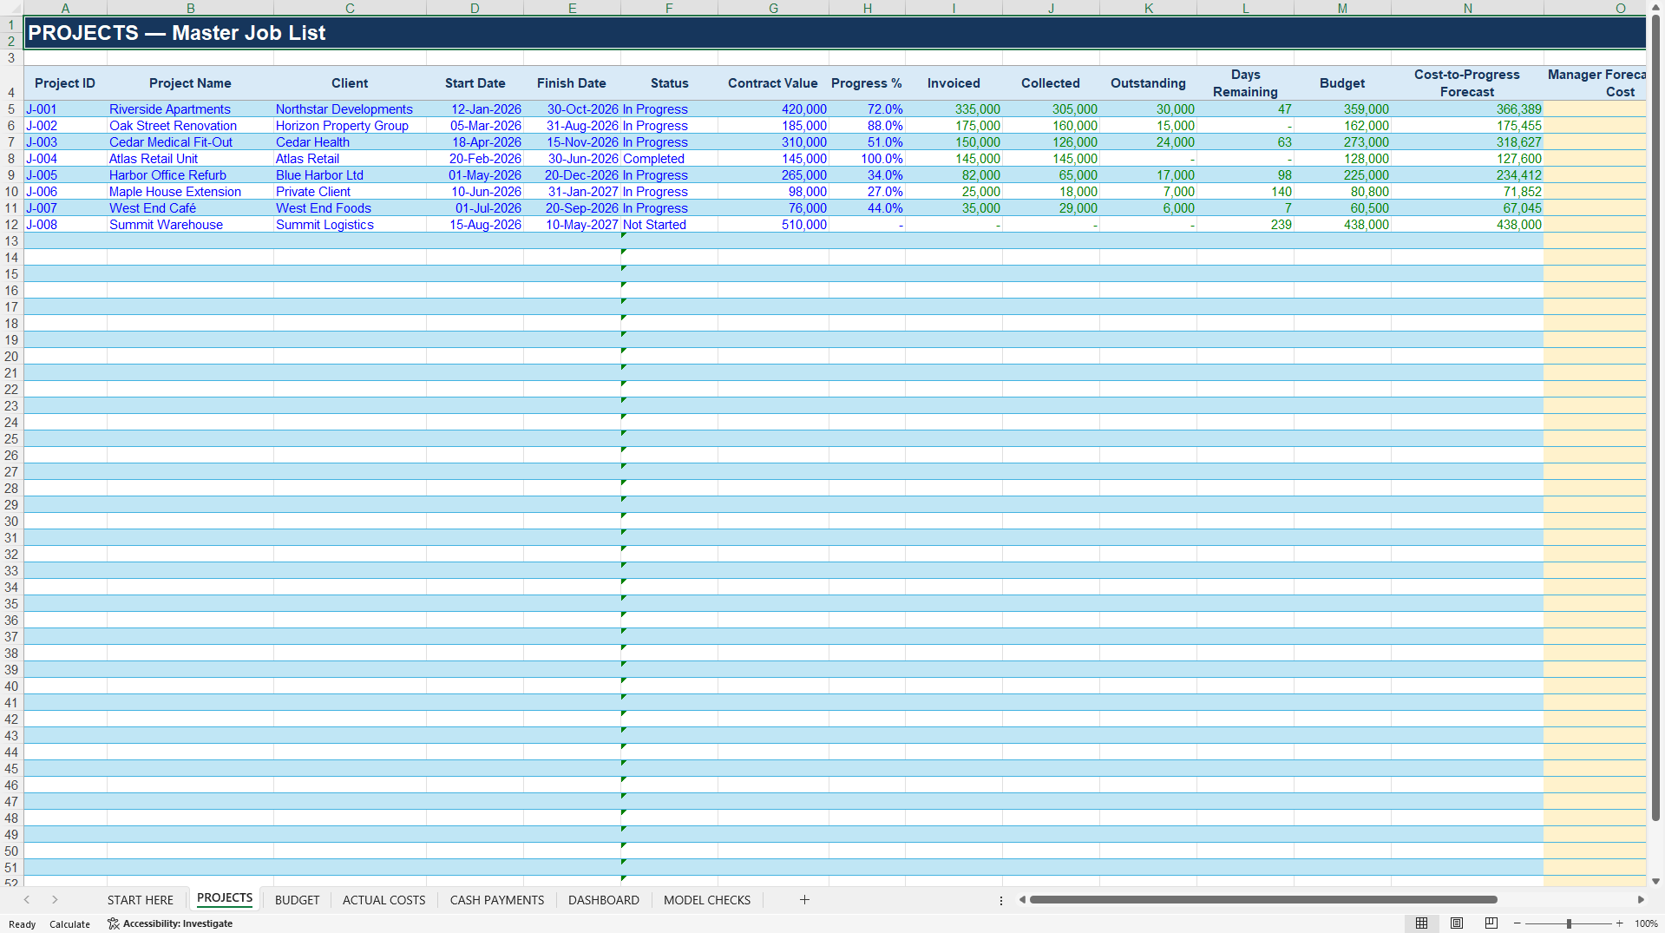Select collected amount 126,000
This screenshot has height=933, width=1665.
(x=1051, y=142)
